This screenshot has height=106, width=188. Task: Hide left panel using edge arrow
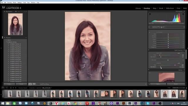click(x=1, y=48)
